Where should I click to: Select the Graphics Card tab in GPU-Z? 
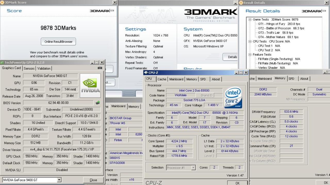[12, 68]
